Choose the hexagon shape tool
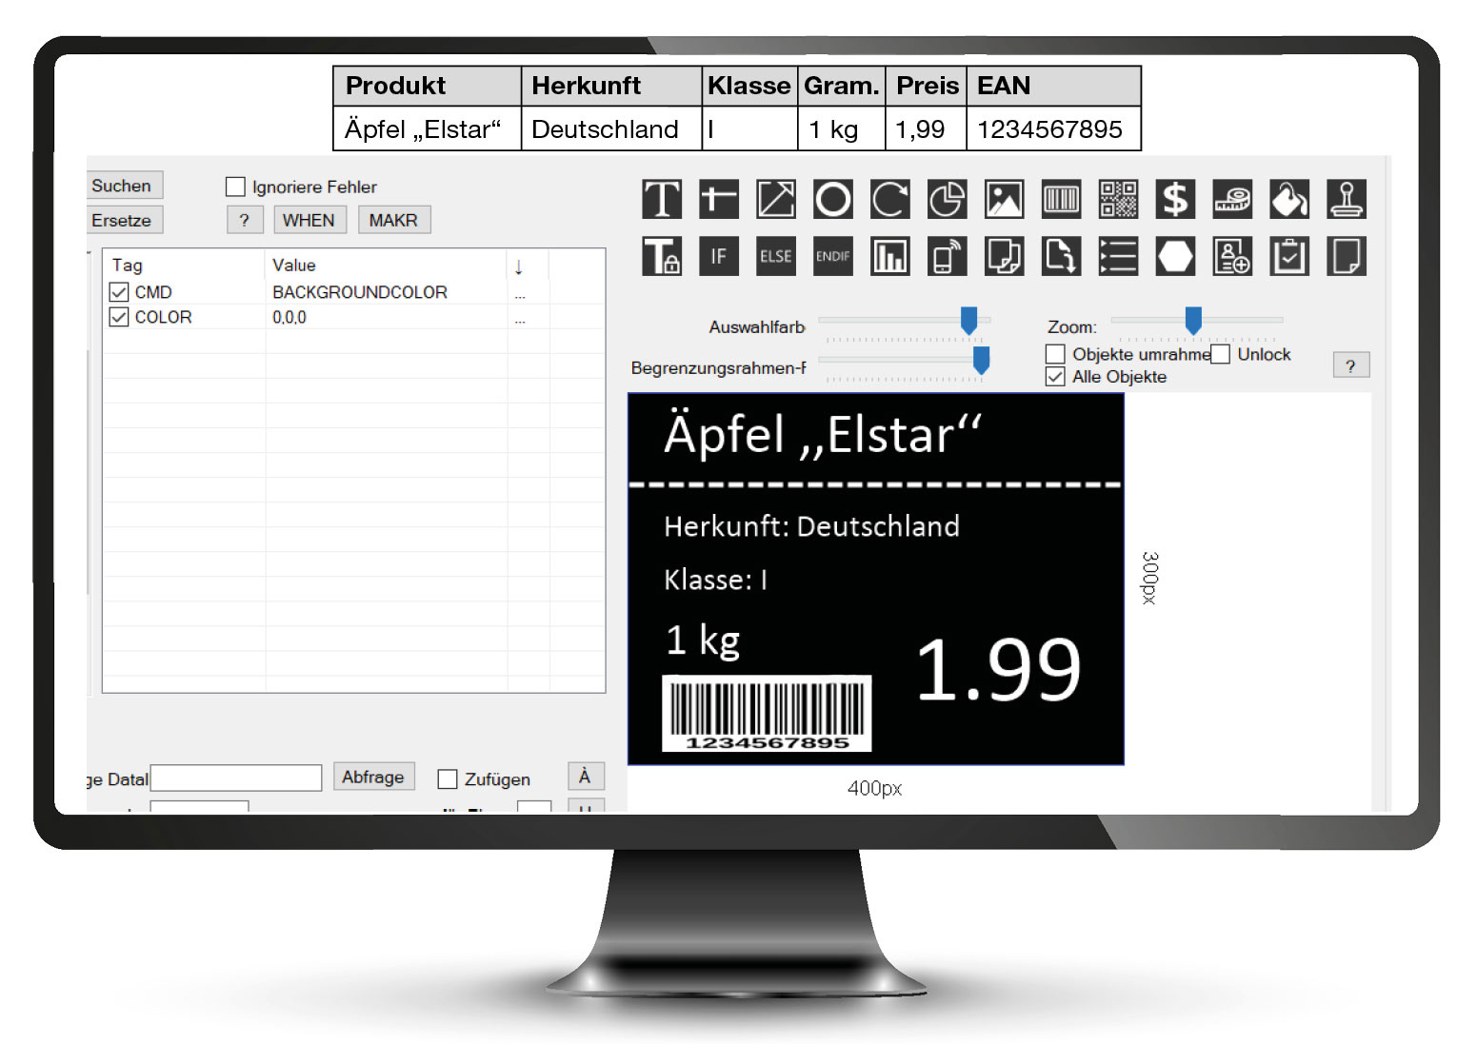The image size is (1477, 1044). coord(1175,256)
